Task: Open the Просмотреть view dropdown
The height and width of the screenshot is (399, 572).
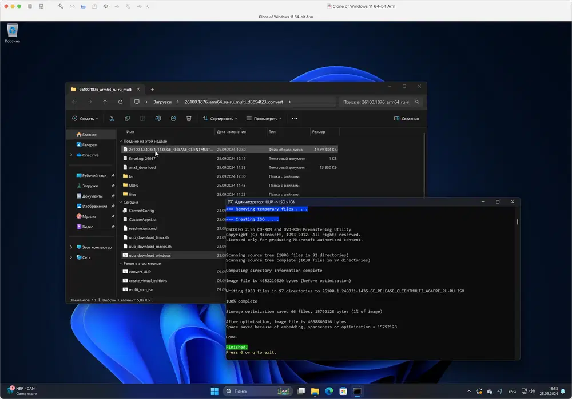Action: click(264, 119)
